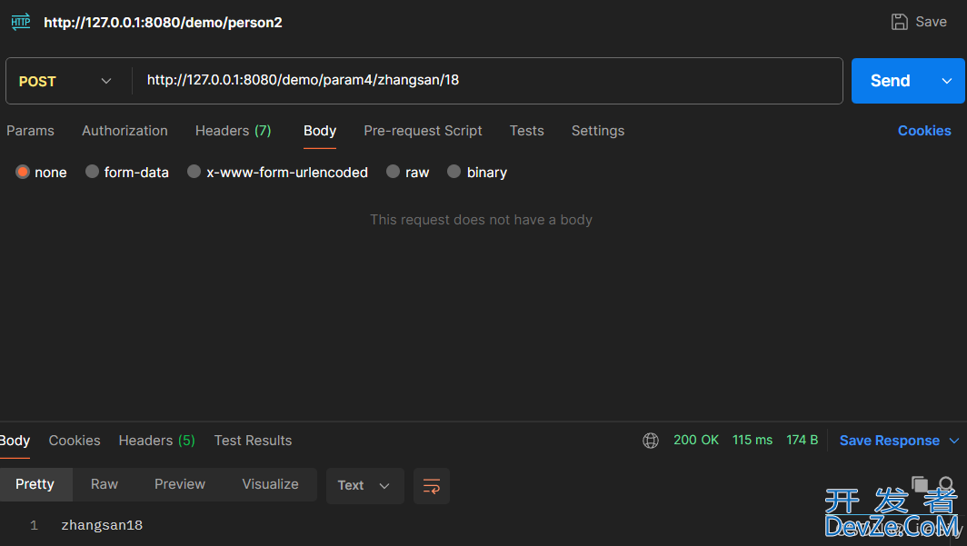
Task: Click the HTTP request type icon
Action: [20, 22]
